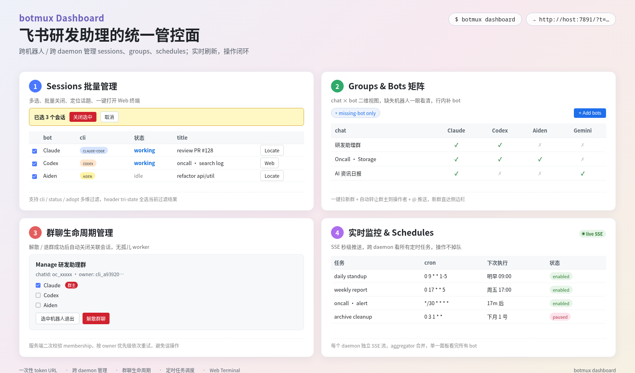Click Aiden missing mark for 研发助理群
Image resolution: width=635 pixels, height=373 pixels.
[x=540, y=145]
